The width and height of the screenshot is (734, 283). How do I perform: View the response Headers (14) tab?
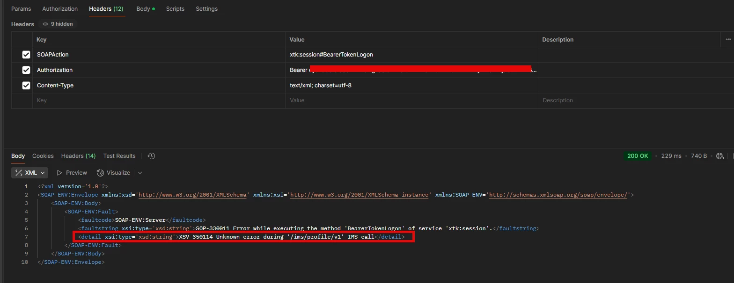coord(78,156)
